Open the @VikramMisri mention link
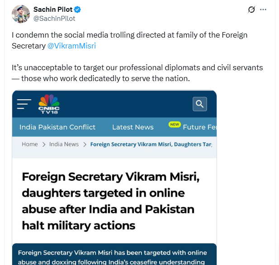Image resolution: width=279 pixels, height=265 pixels. (x=72, y=46)
